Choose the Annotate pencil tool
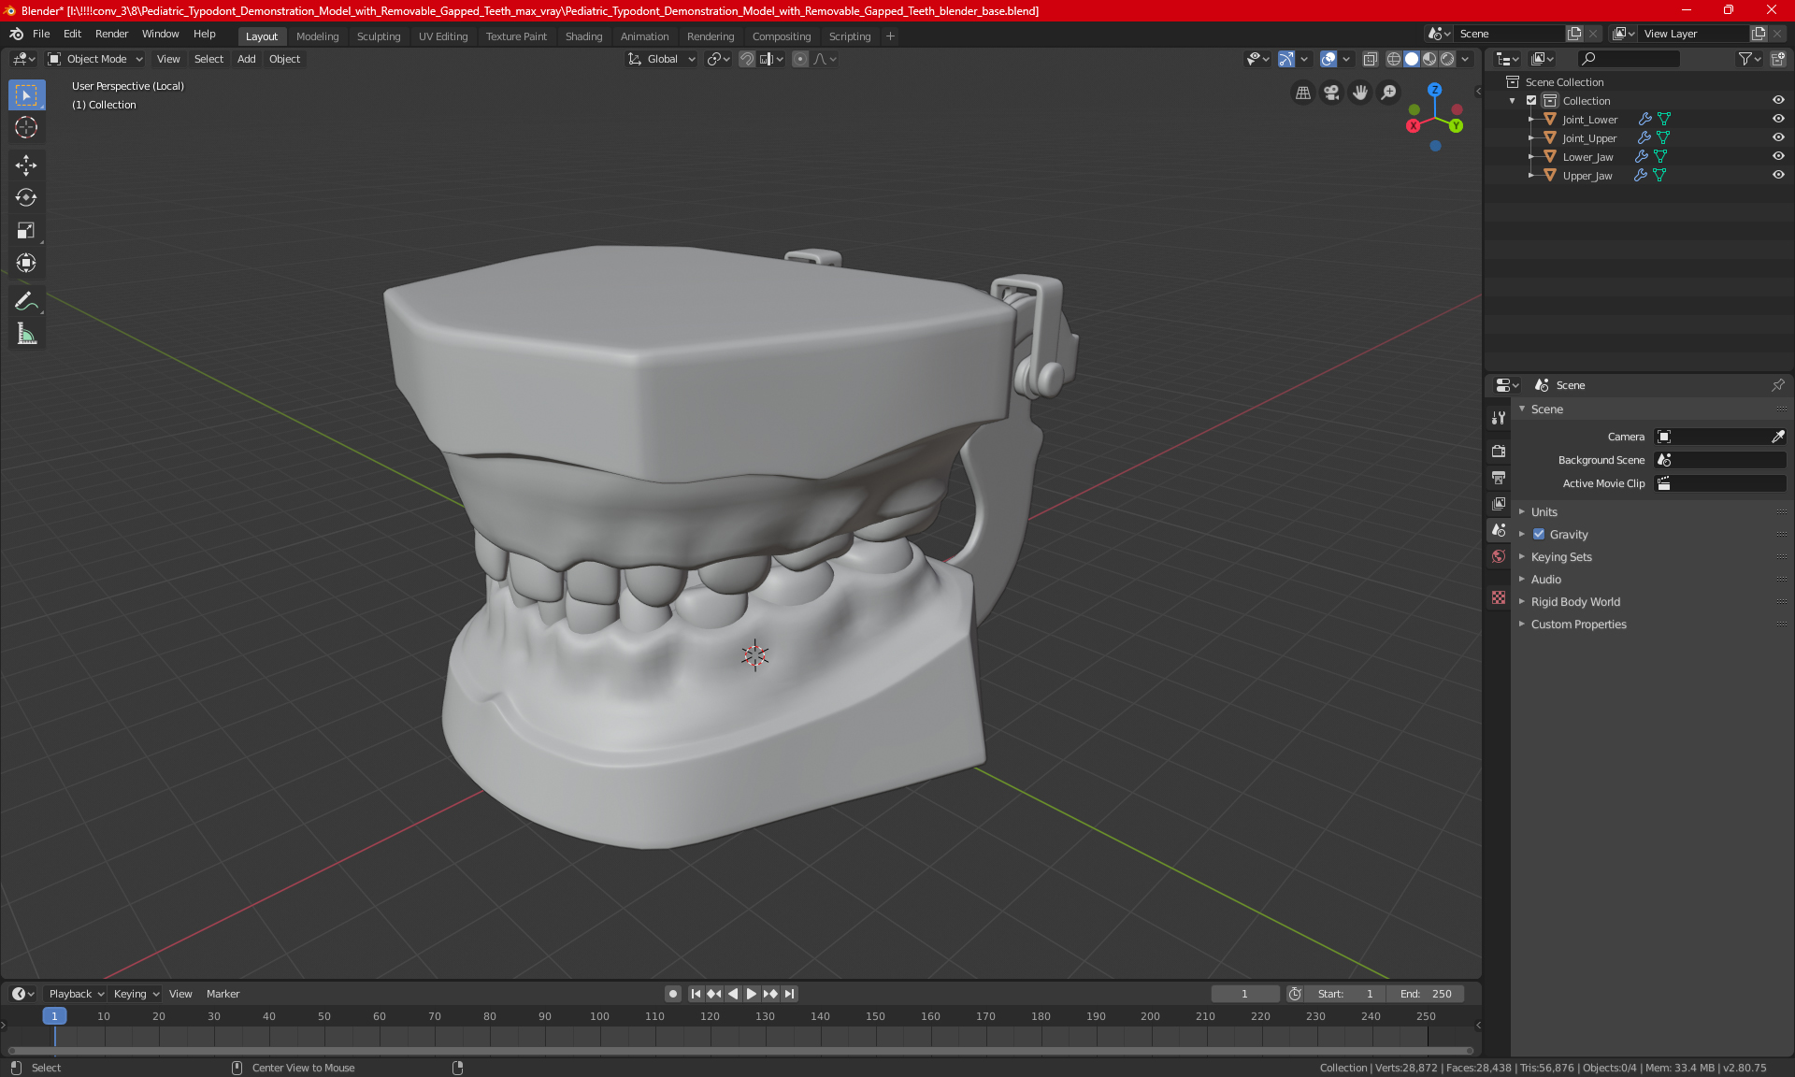Viewport: 1795px width, 1077px height. (26, 301)
